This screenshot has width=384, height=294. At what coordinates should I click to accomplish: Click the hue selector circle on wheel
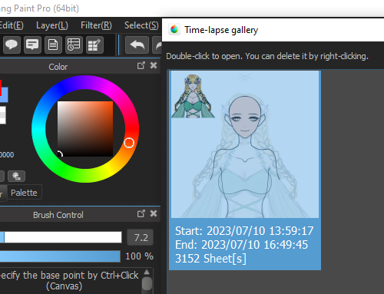coord(129,143)
